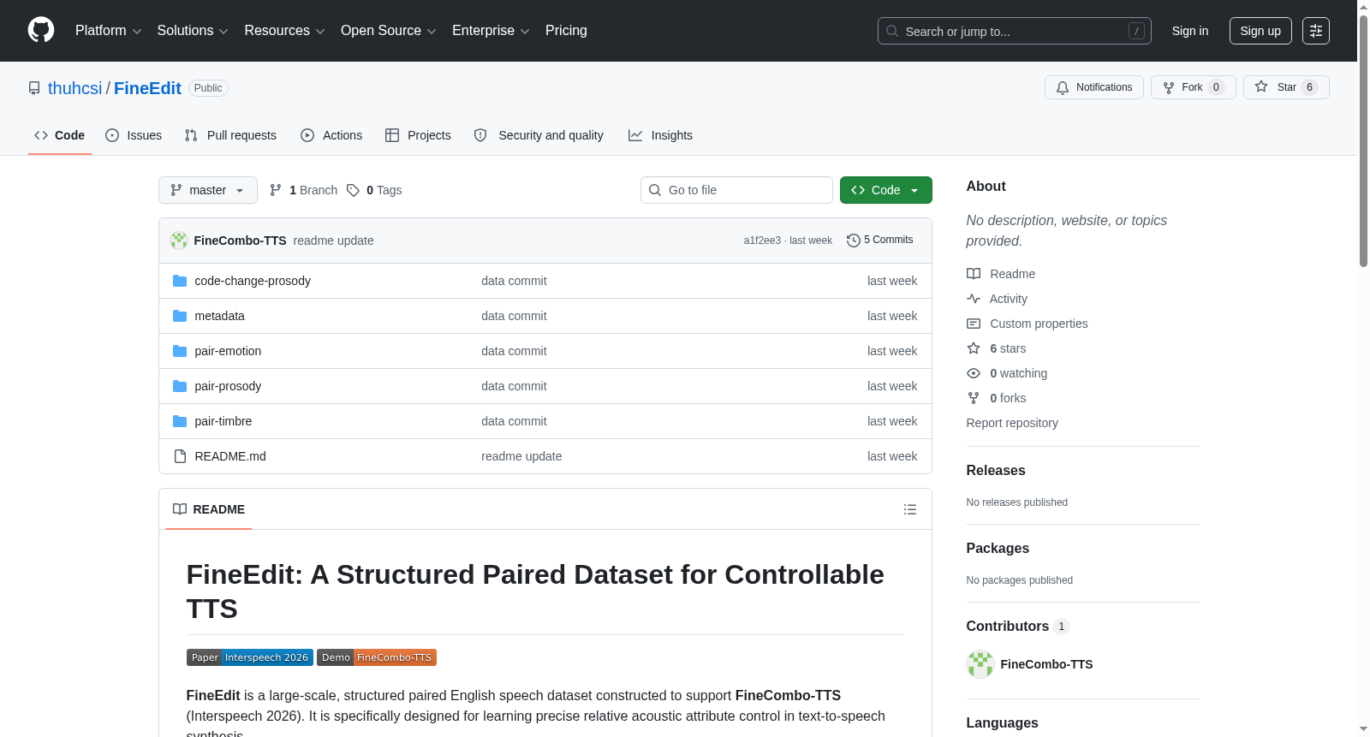
Task: Expand the Enterprise menu
Action: pyautogui.click(x=491, y=31)
